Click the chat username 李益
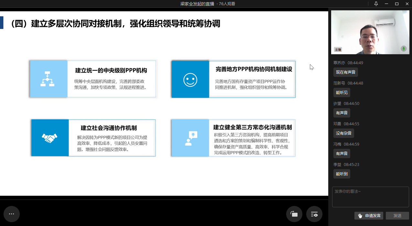412x226 pixels. pyautogui.click(x=337, y=165)
